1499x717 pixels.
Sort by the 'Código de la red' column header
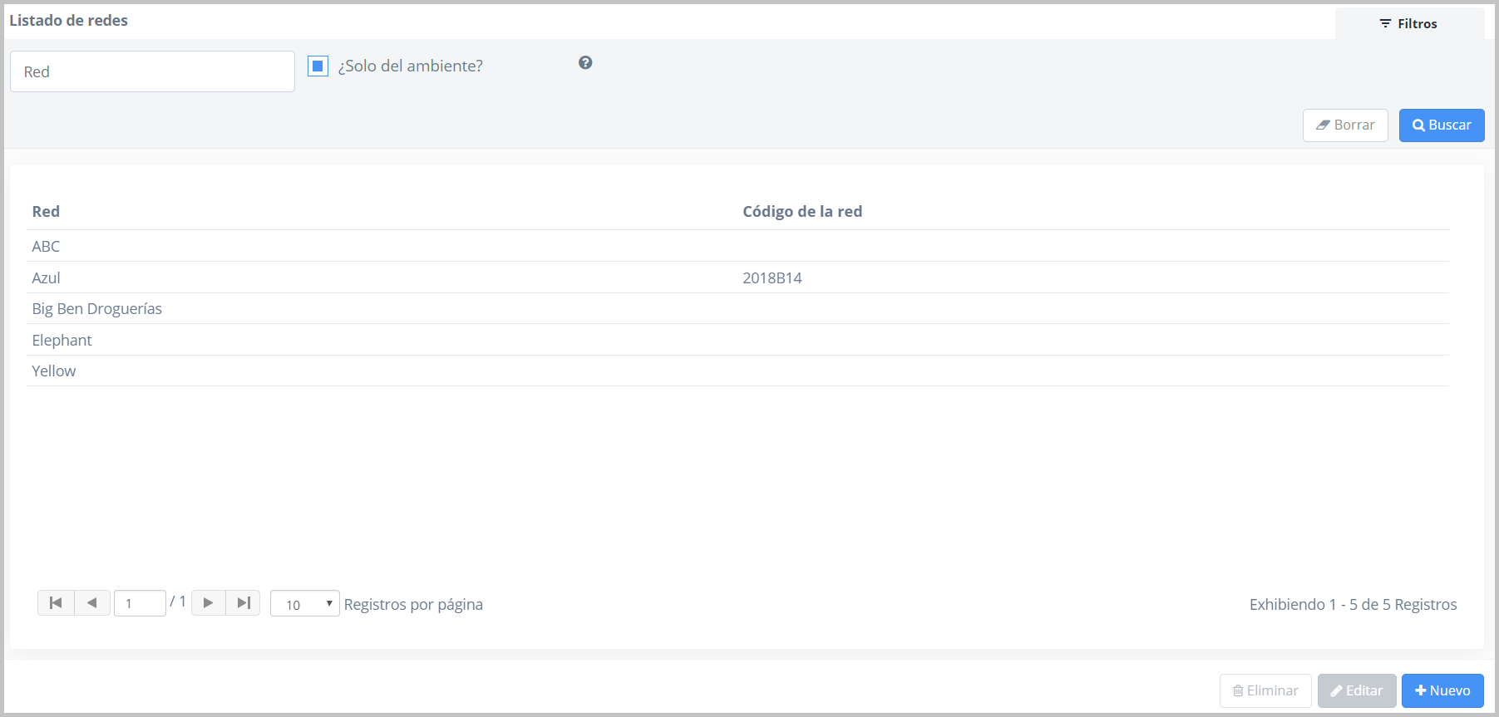click(x=801, y=212)
